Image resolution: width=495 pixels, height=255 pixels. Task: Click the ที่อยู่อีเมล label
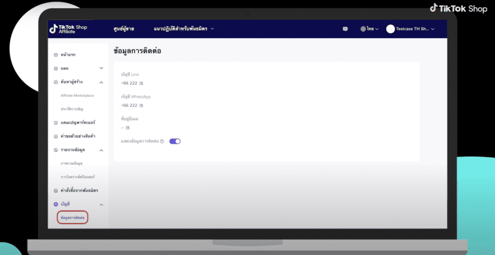pos(130,119)
